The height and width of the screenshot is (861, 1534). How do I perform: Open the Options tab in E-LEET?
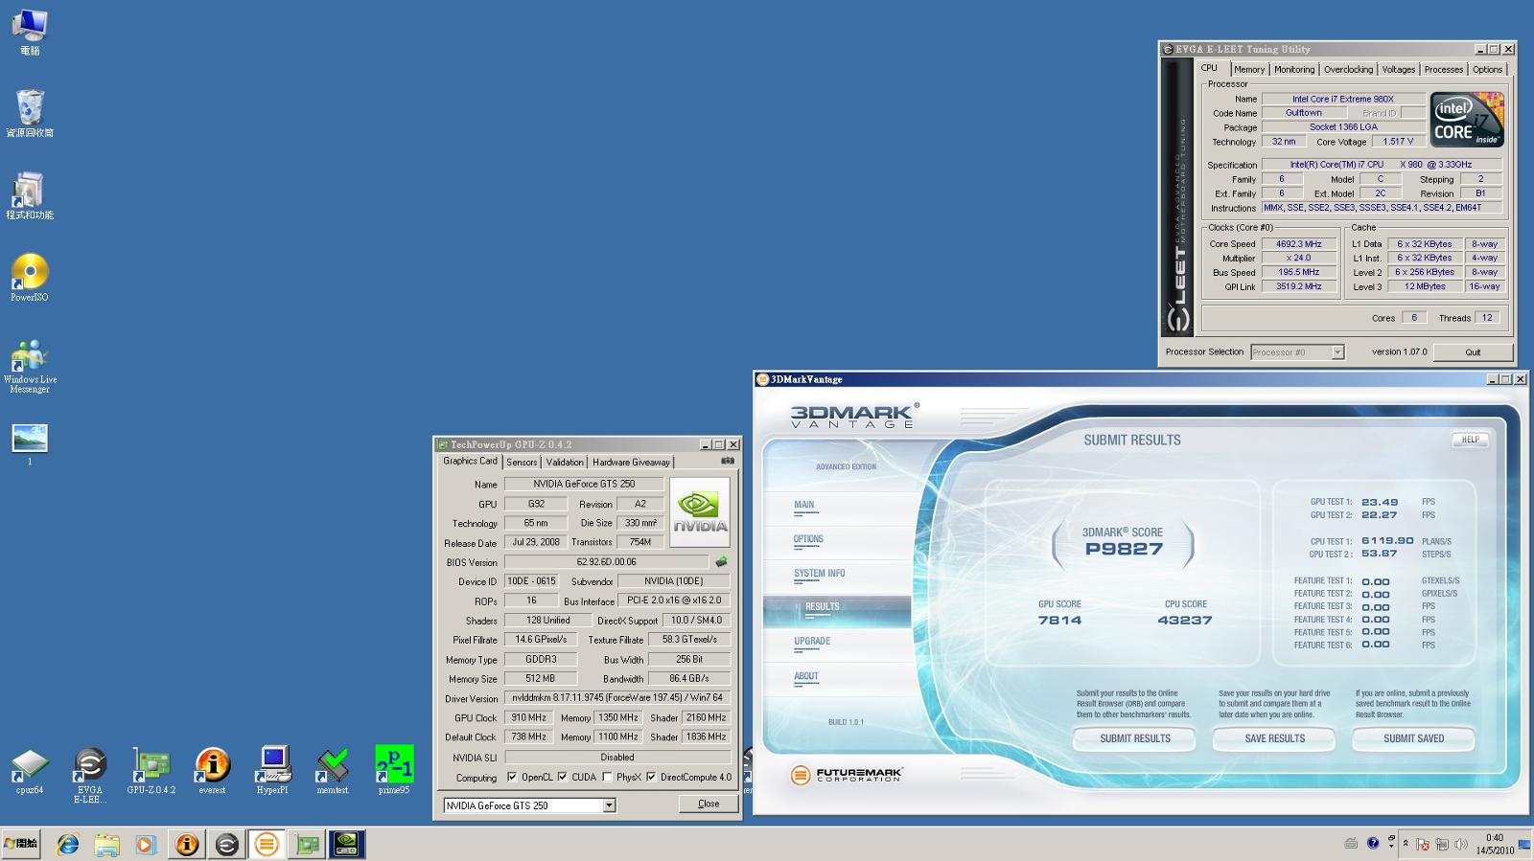tap(1487, 69)
